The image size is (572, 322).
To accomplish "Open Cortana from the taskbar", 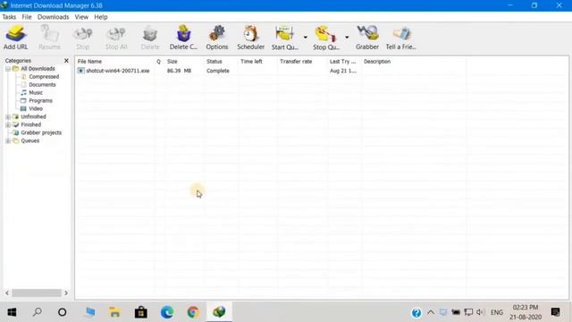I will 62,312.
